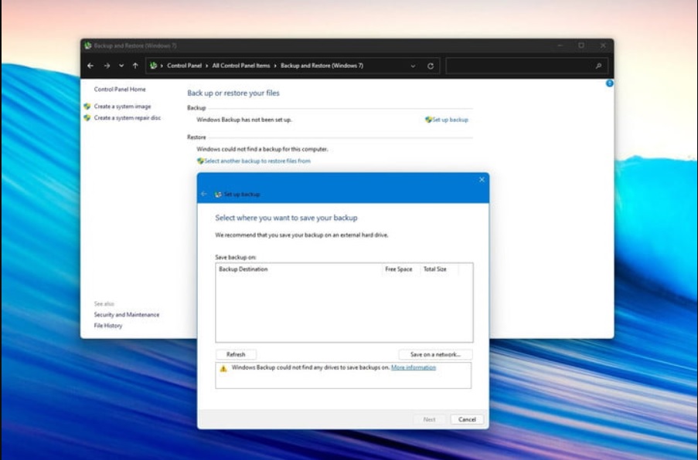Click Set up backup link

click(450, 120)
